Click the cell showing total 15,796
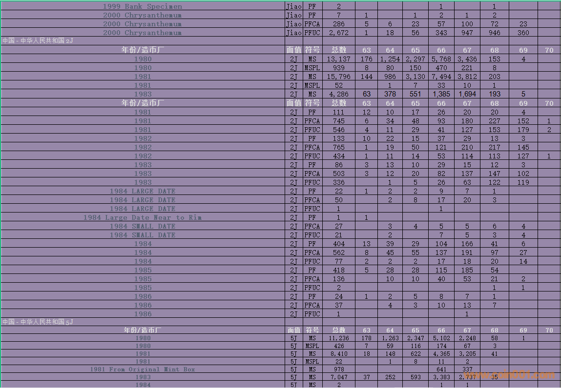The height and width of the screenshot is (388, 561). click(x=338, y=77)
